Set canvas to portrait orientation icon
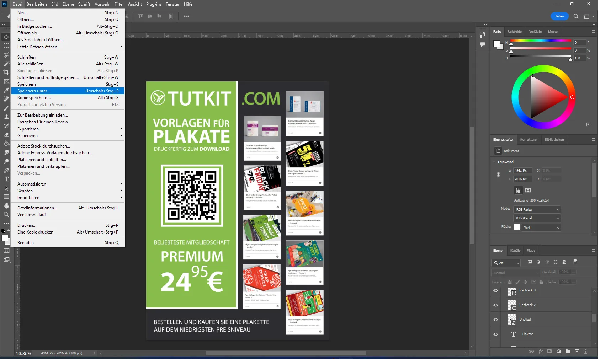This screenshot has height=359, width=600. tap(519, 191)
